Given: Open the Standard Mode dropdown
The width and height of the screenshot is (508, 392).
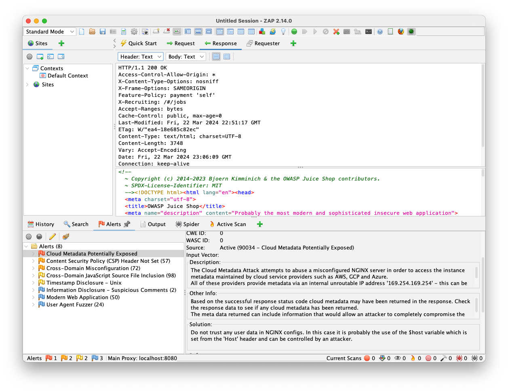Looking at the screenshot, I should [50, 31].
